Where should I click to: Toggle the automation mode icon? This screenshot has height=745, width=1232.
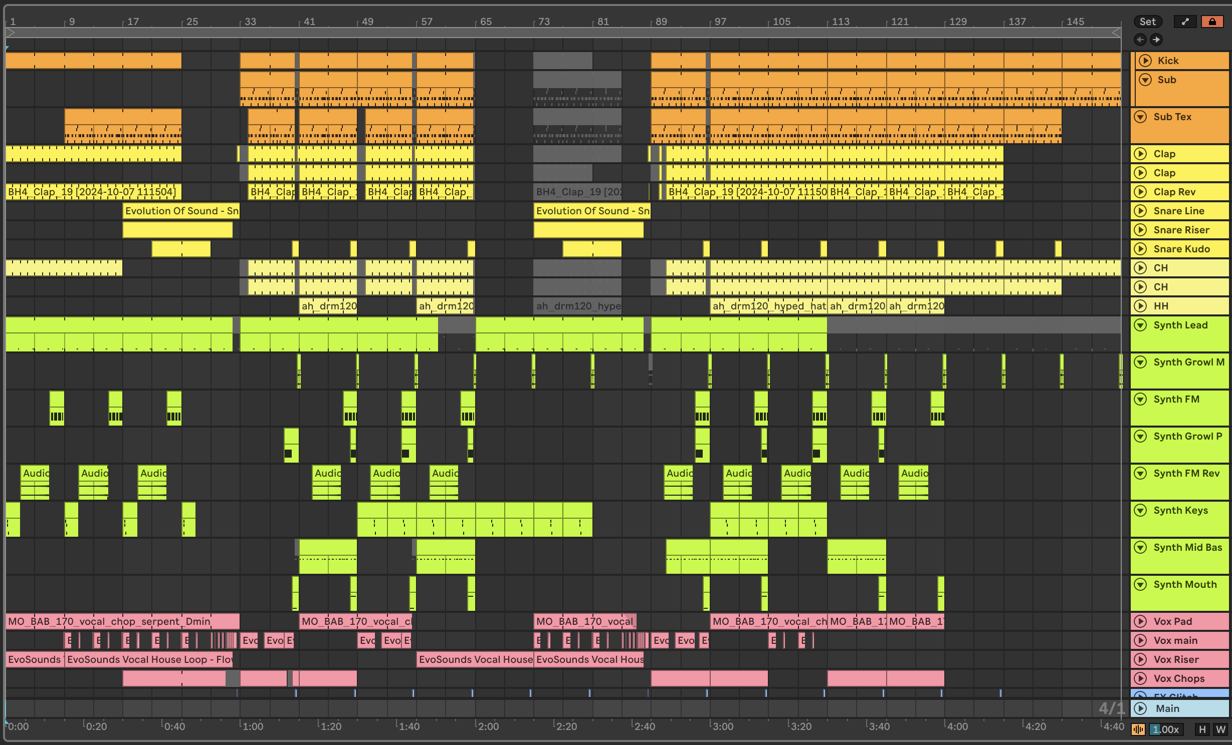click(x=1185, y=22)
